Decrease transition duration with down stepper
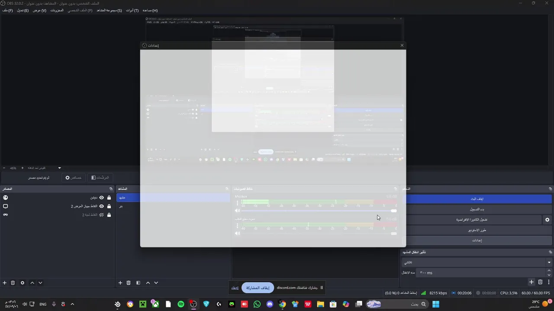This screenshot has height=311, width=554. [x=549, y=275]
